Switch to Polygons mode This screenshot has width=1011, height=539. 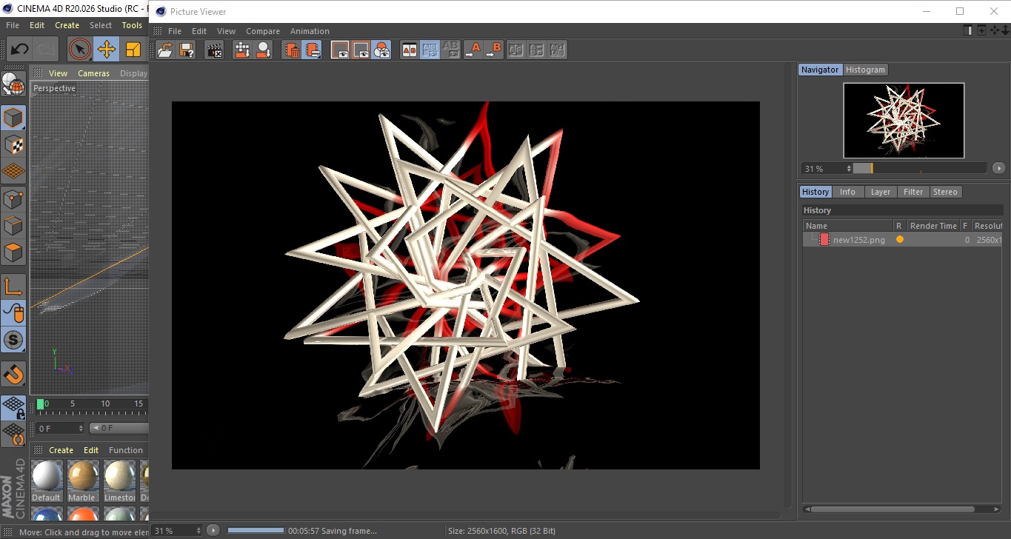(13, 252)
